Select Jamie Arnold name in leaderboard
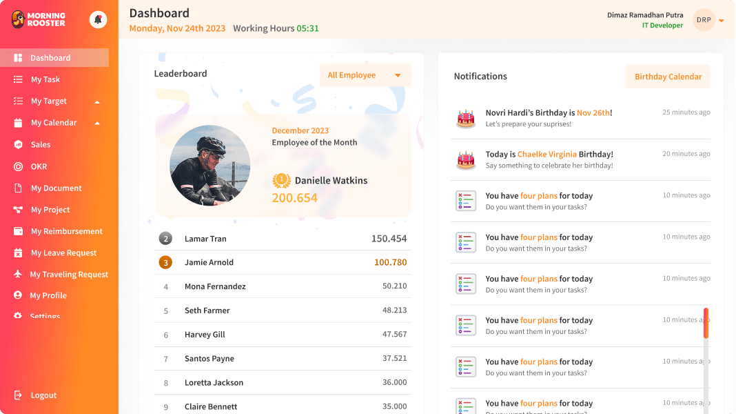Viewport: 736px width, 414px height. [x=209, y=262]
